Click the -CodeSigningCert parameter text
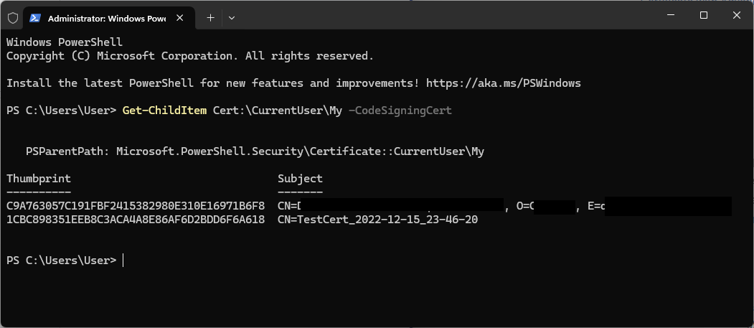 click(x=400, y=111)
